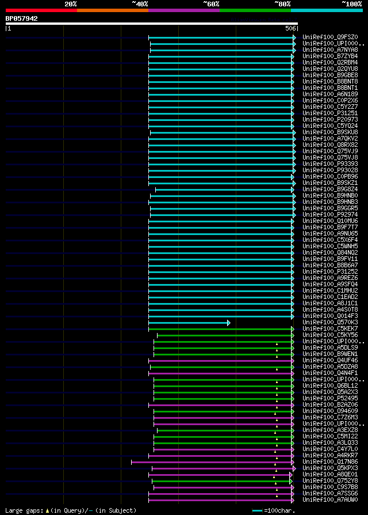Click the UniRef100_B7ZYB4 hit label
The width and height of the screenshot is (368, 515).
pos(330,56)
